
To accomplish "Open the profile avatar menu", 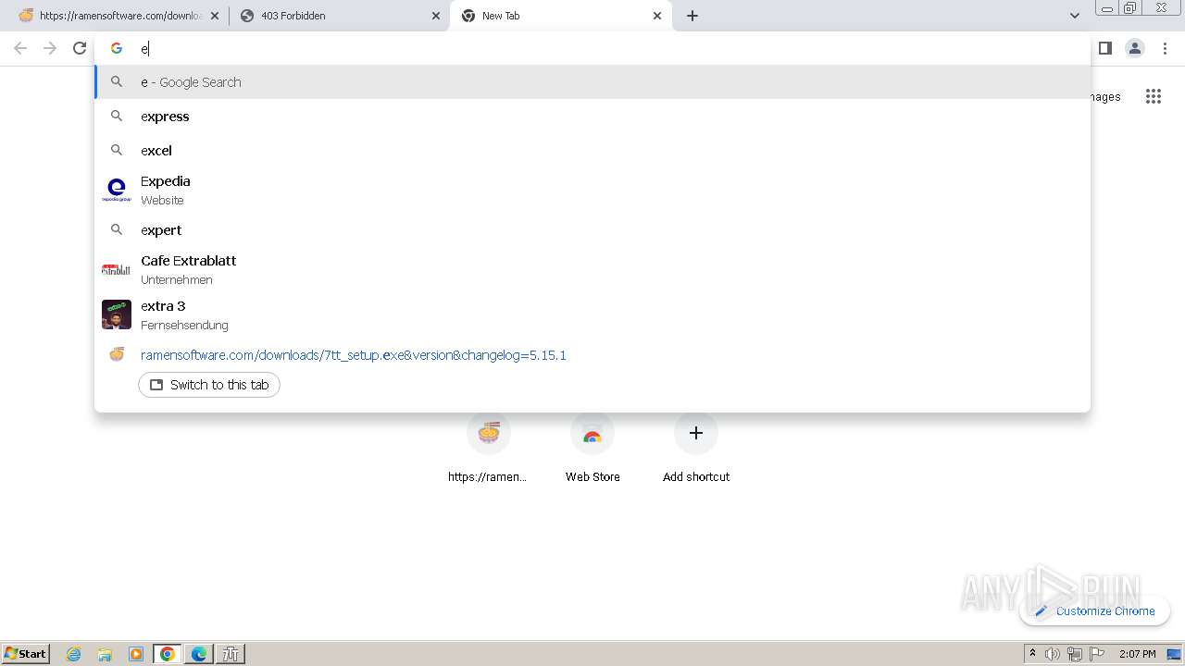I will 1135,48.
